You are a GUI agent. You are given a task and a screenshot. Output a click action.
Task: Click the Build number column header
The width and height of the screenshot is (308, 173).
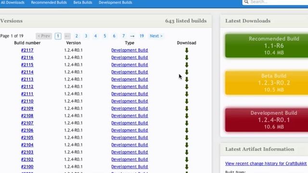[27, 43]
